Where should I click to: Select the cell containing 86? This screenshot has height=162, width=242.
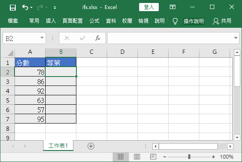tap(30, 81)
